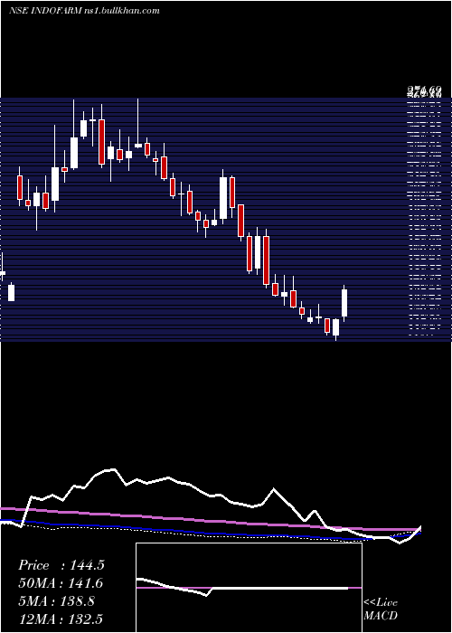Image resolution: width=452 pixels, height=633 pixels.
Task: Click the '<<Live MACD' label
Action: tap(381, 609)
